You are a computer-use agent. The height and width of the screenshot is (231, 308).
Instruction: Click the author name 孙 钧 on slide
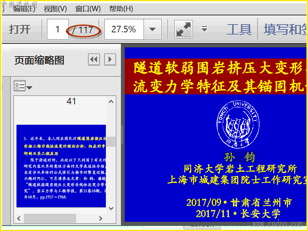pyautogui.click(x=239, y=157)
